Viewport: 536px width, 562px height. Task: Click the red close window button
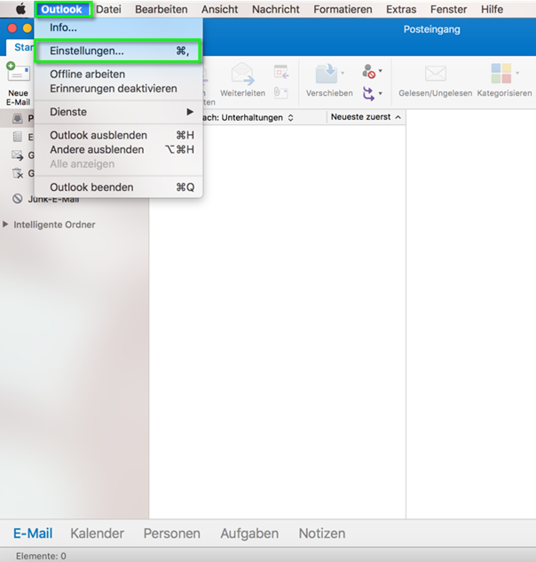12,28
